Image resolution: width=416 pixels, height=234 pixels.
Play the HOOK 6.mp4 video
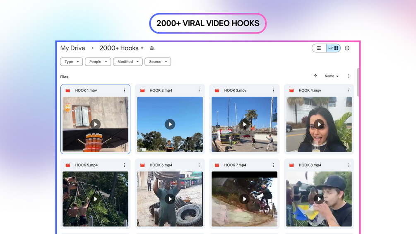170,199
